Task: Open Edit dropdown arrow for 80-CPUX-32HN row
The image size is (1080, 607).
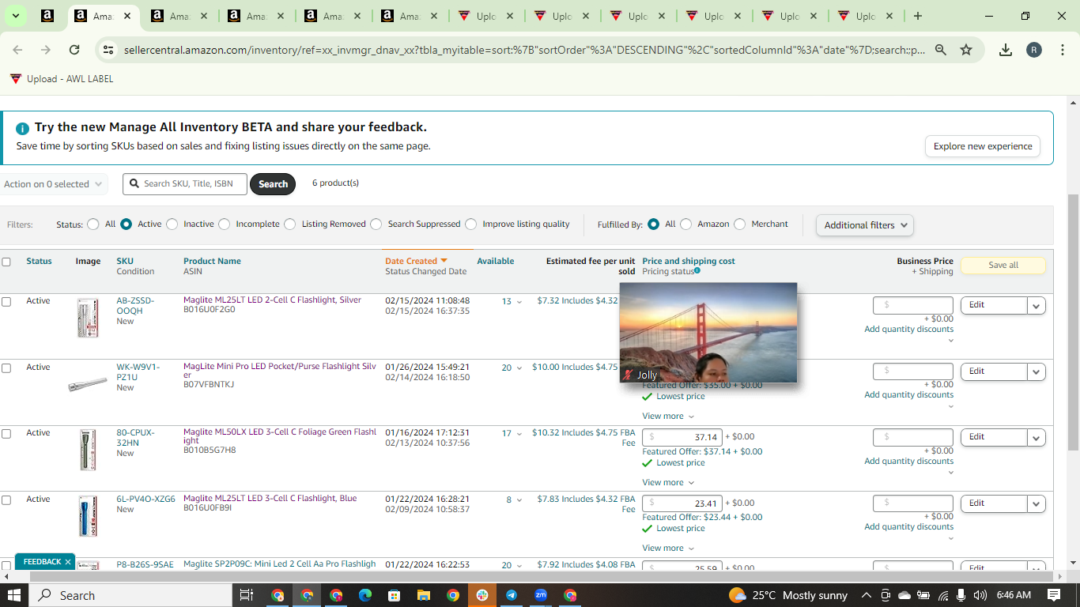Action: [1037, 437]
